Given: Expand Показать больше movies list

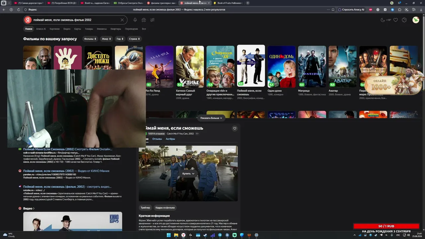Looking at the screenshot, I should point(211,118).
